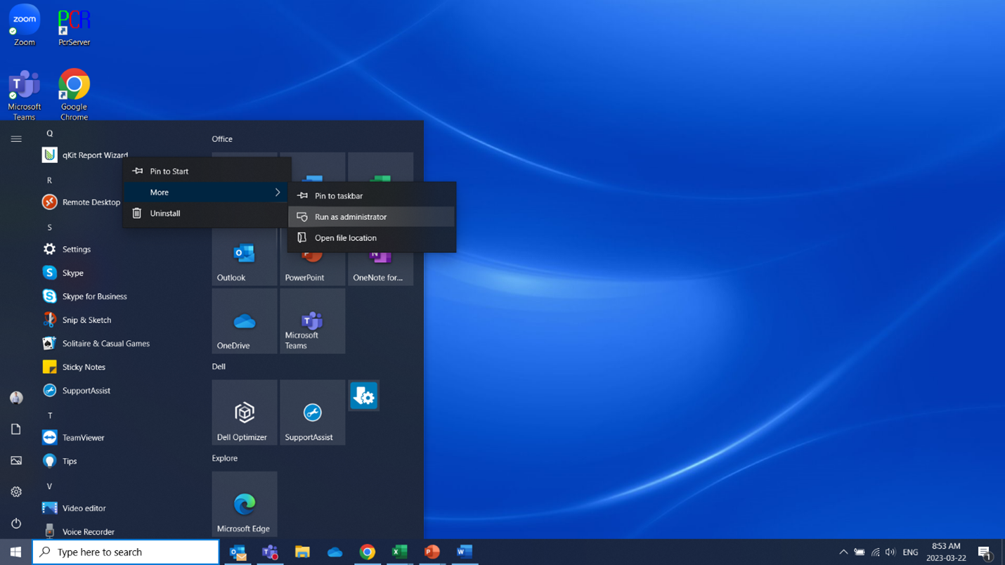
Task: Open the OneDrive tile
Action: point(245,321)
